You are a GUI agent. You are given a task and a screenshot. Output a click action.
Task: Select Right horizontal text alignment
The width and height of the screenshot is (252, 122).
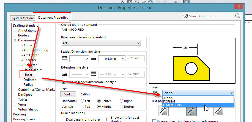(122, 101)
